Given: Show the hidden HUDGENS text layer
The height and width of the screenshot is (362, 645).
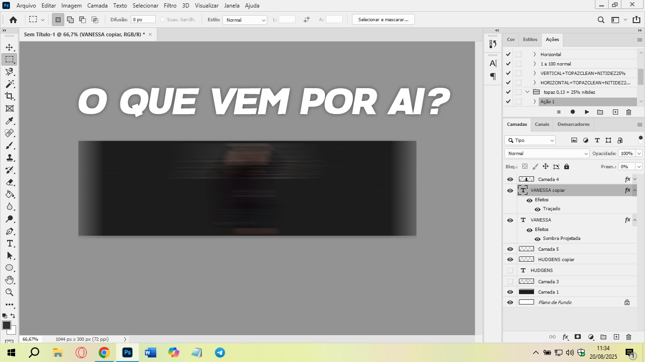Looking at the screenshot, I should point(510,271).
